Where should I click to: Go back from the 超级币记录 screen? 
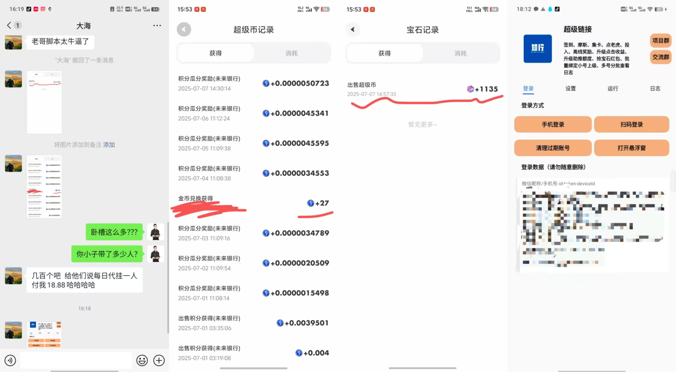(x=184, y=29)
